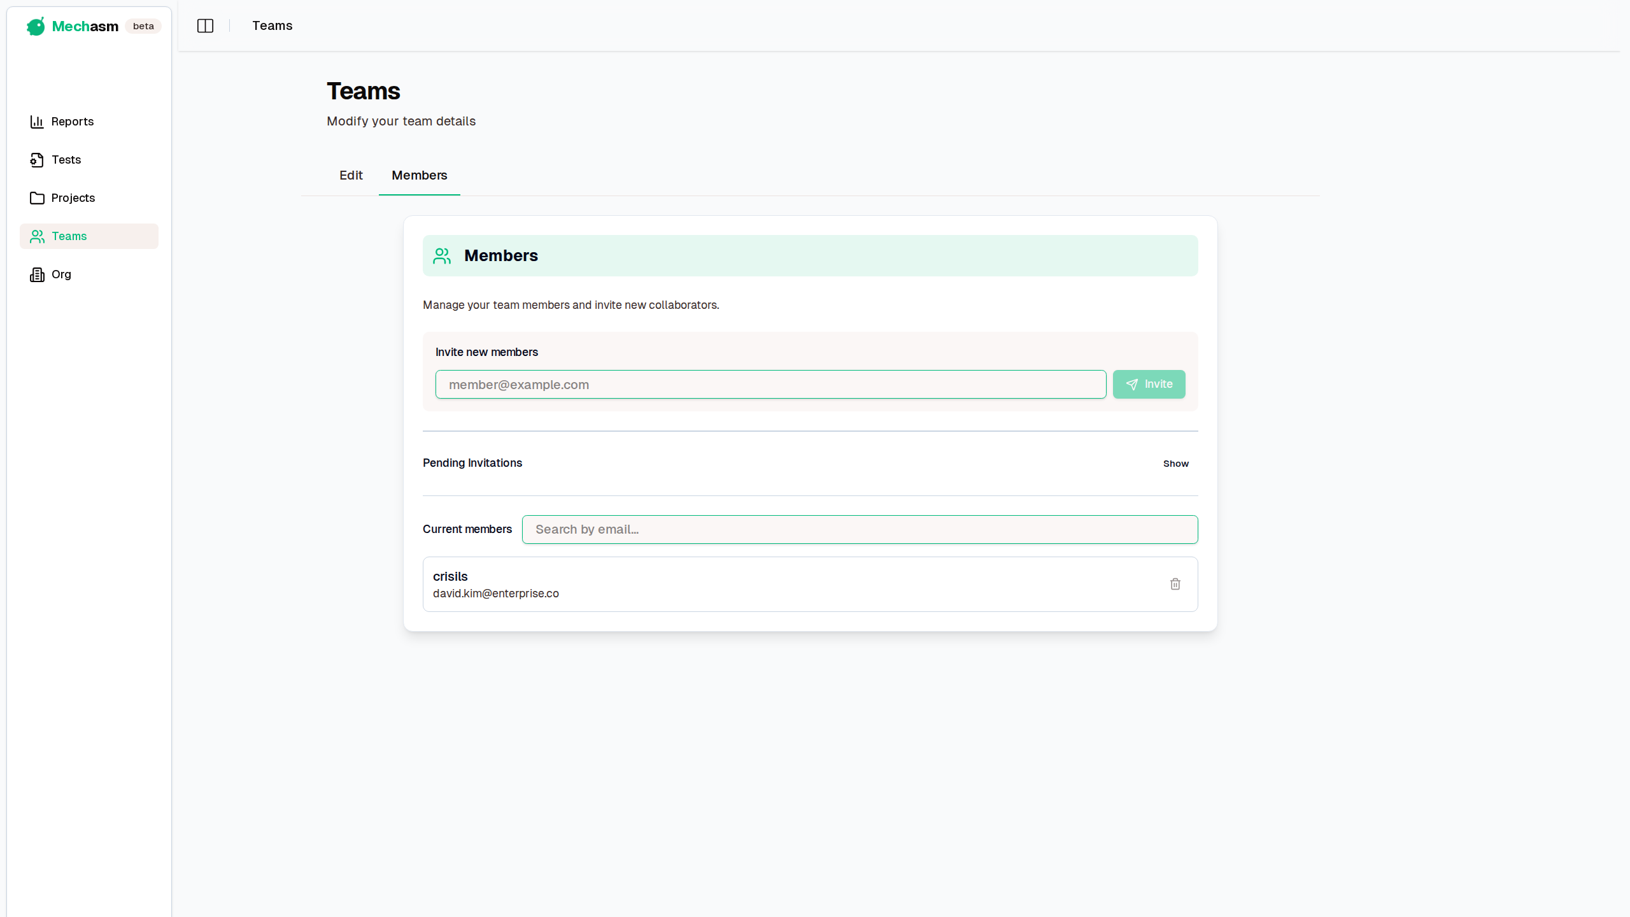Viewport: 1630px width, 917px height.
Task: Click the beta badge
Action: click(143, 26)
